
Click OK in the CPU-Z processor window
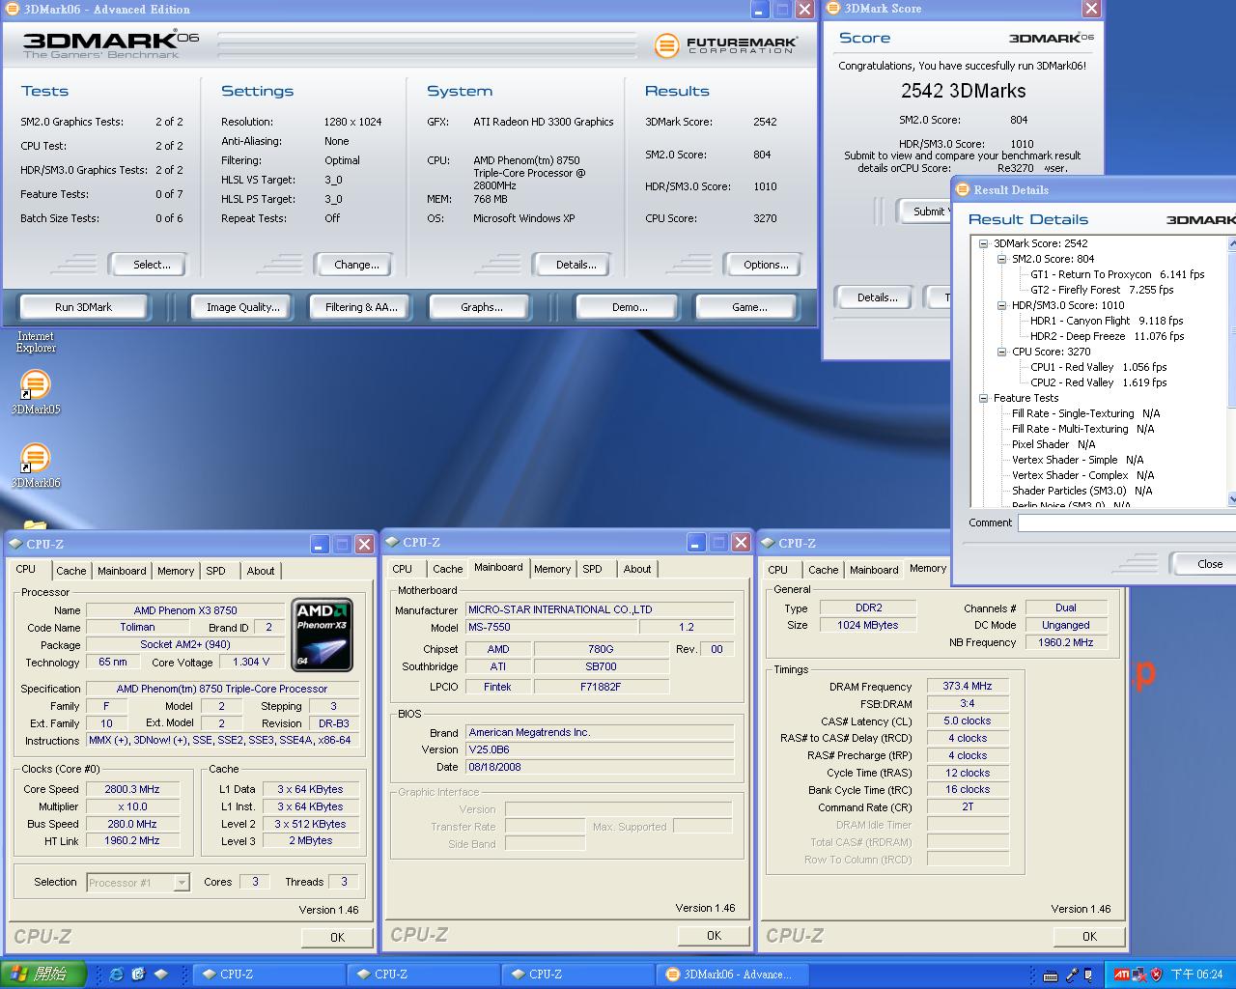(337, 937)
